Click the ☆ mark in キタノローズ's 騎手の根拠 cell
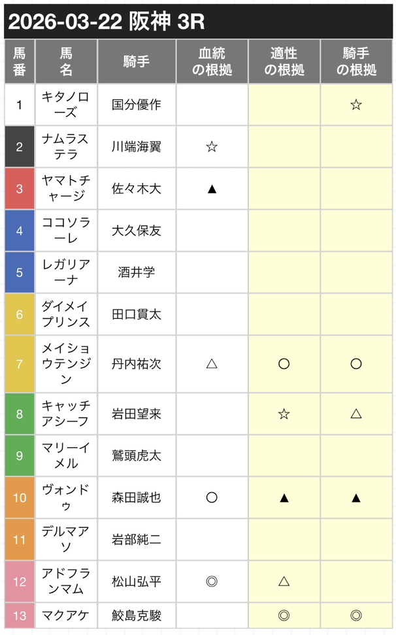 click(355, 105)
